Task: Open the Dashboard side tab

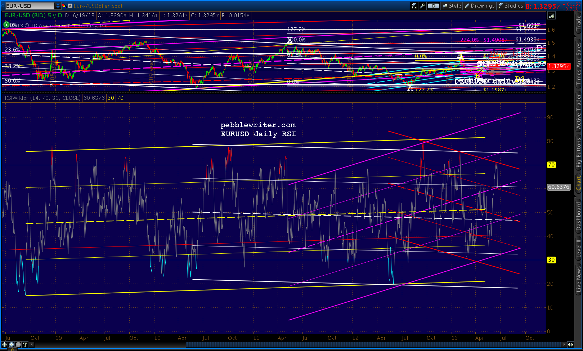Action: coord(578,216)
